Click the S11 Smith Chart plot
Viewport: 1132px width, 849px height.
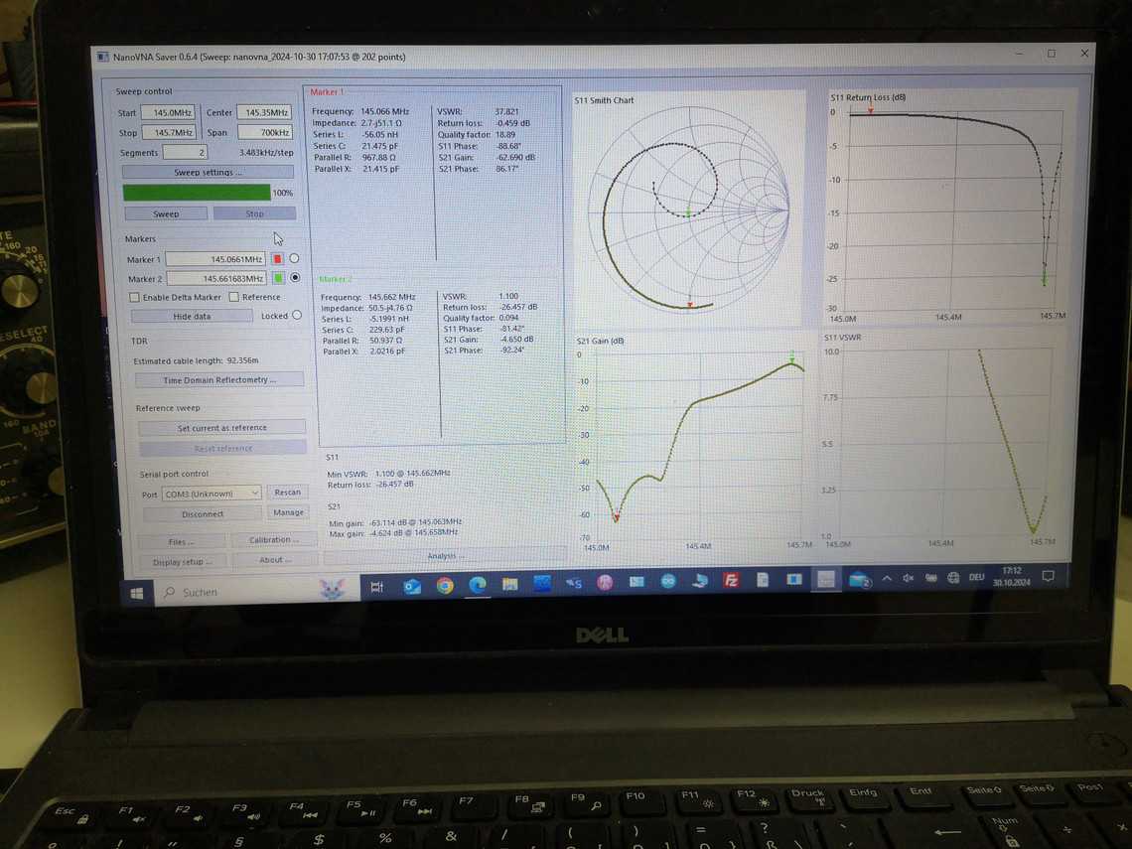click(688, 209)
